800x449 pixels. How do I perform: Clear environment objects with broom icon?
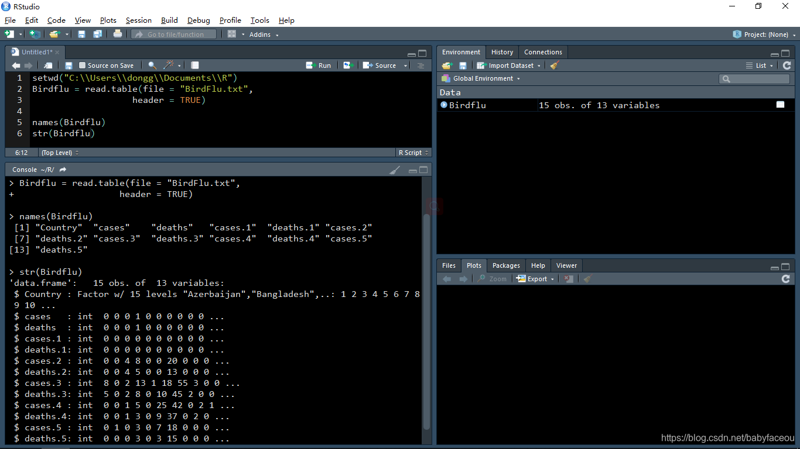pyautogui.click(x=555, y=65)
